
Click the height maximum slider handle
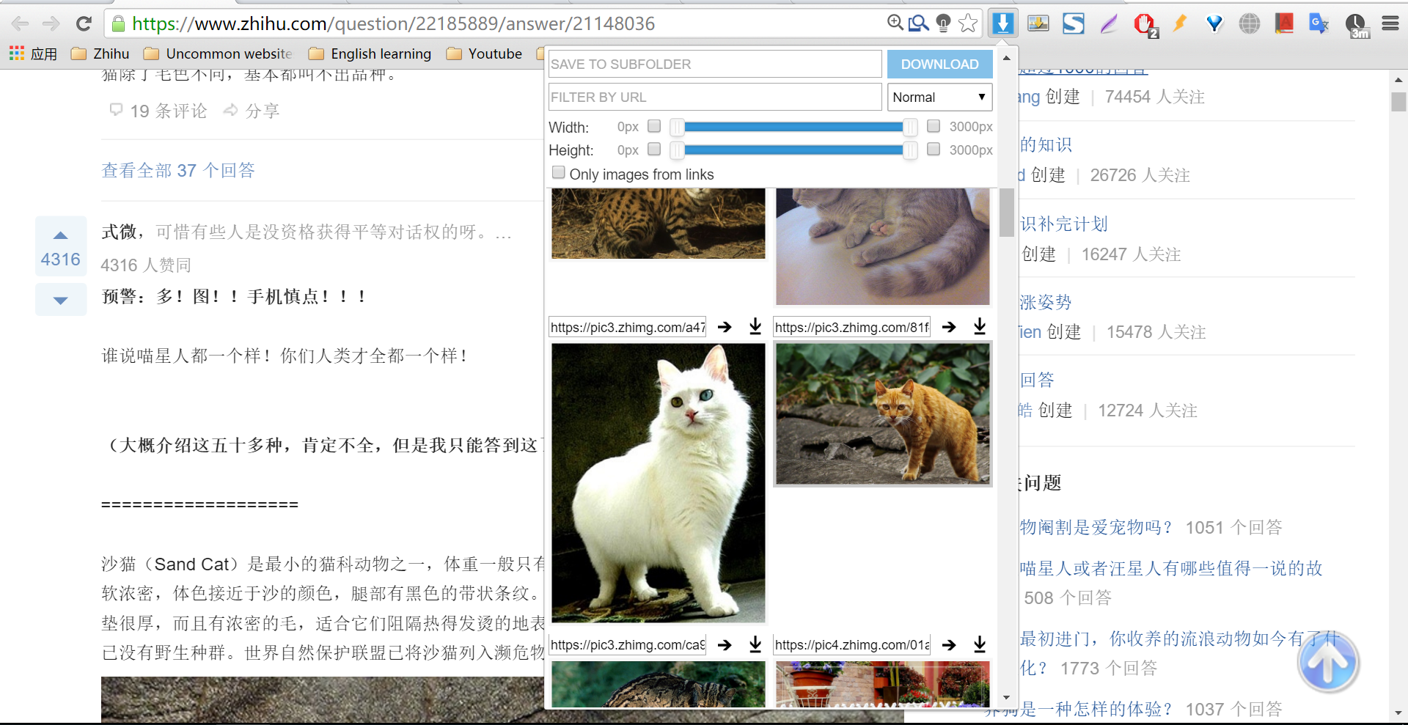(x=910, y=150)
